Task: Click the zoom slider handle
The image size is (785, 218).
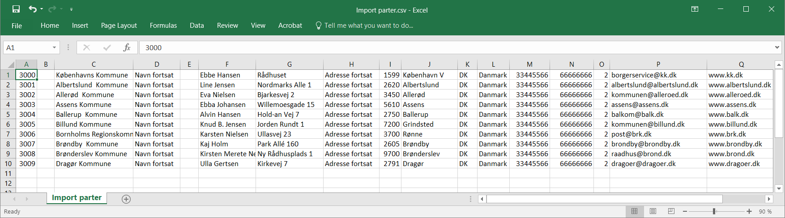Action: (x=714, y=211)
